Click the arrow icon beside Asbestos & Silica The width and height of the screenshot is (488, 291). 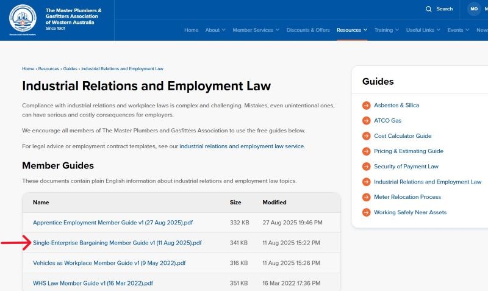pos(367,105)
